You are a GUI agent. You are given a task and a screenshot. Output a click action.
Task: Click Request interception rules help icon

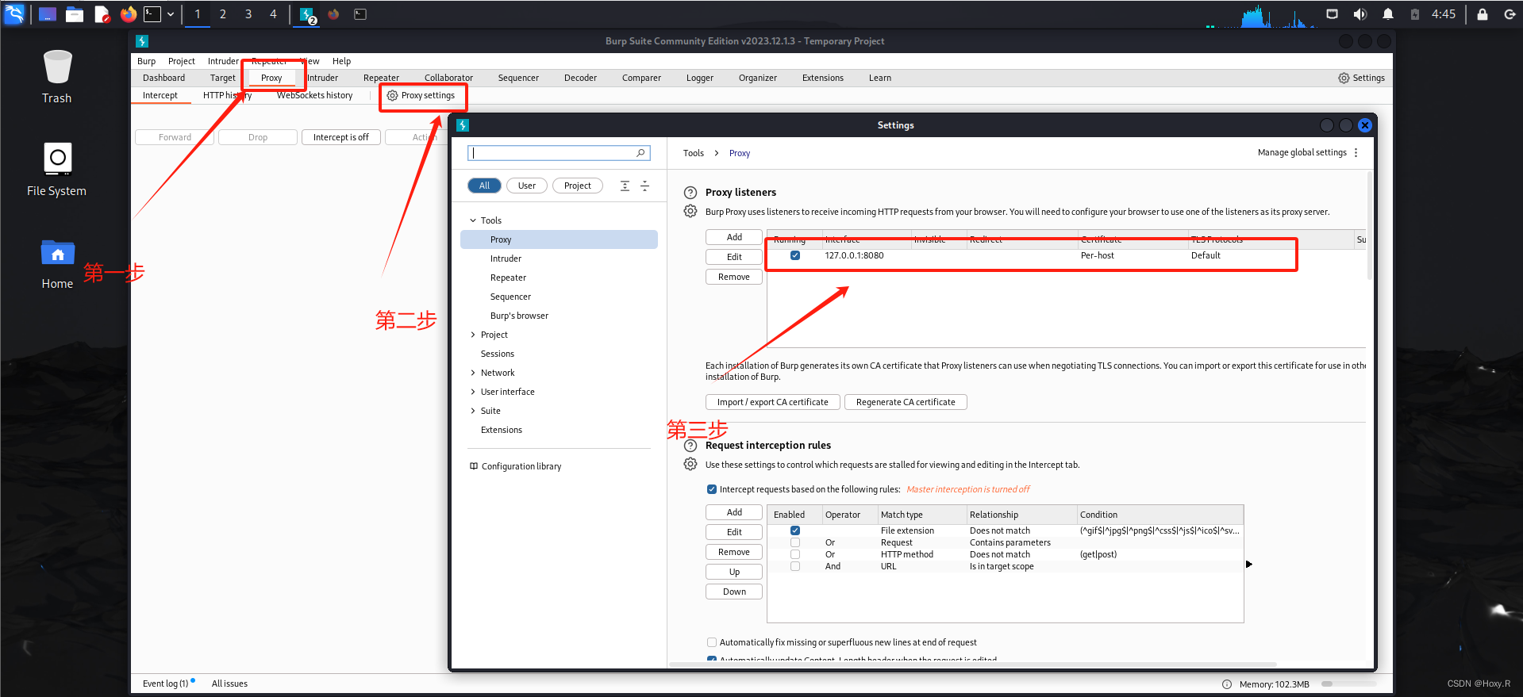tap(690, 446)
